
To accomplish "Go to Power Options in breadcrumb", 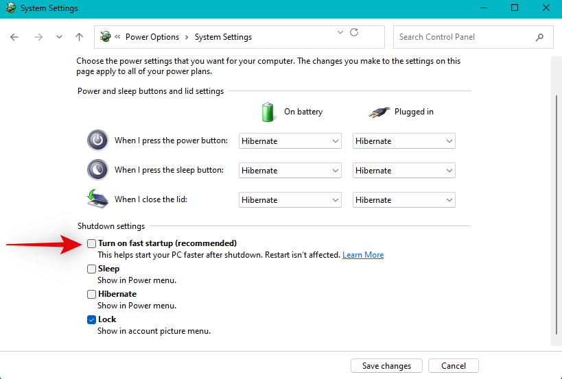I will 152,37.
